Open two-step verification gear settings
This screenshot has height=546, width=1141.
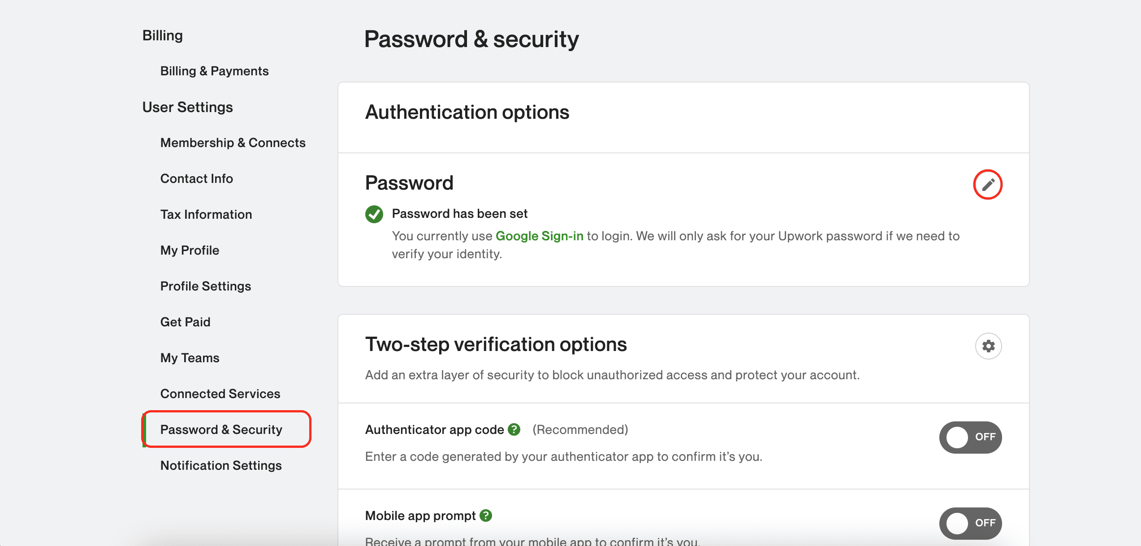(988, 346)
